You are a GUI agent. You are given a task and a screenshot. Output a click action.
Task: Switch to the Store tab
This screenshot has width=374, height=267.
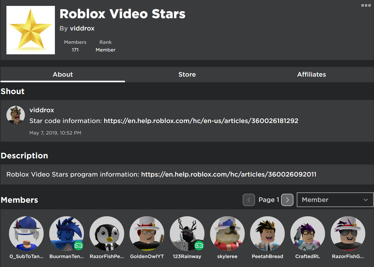(x=187, y=75)
